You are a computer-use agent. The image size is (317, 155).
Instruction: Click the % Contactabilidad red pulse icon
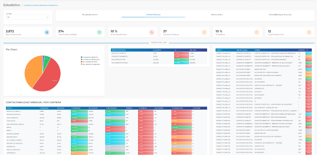pyautogui.click(x=151, y=32)
